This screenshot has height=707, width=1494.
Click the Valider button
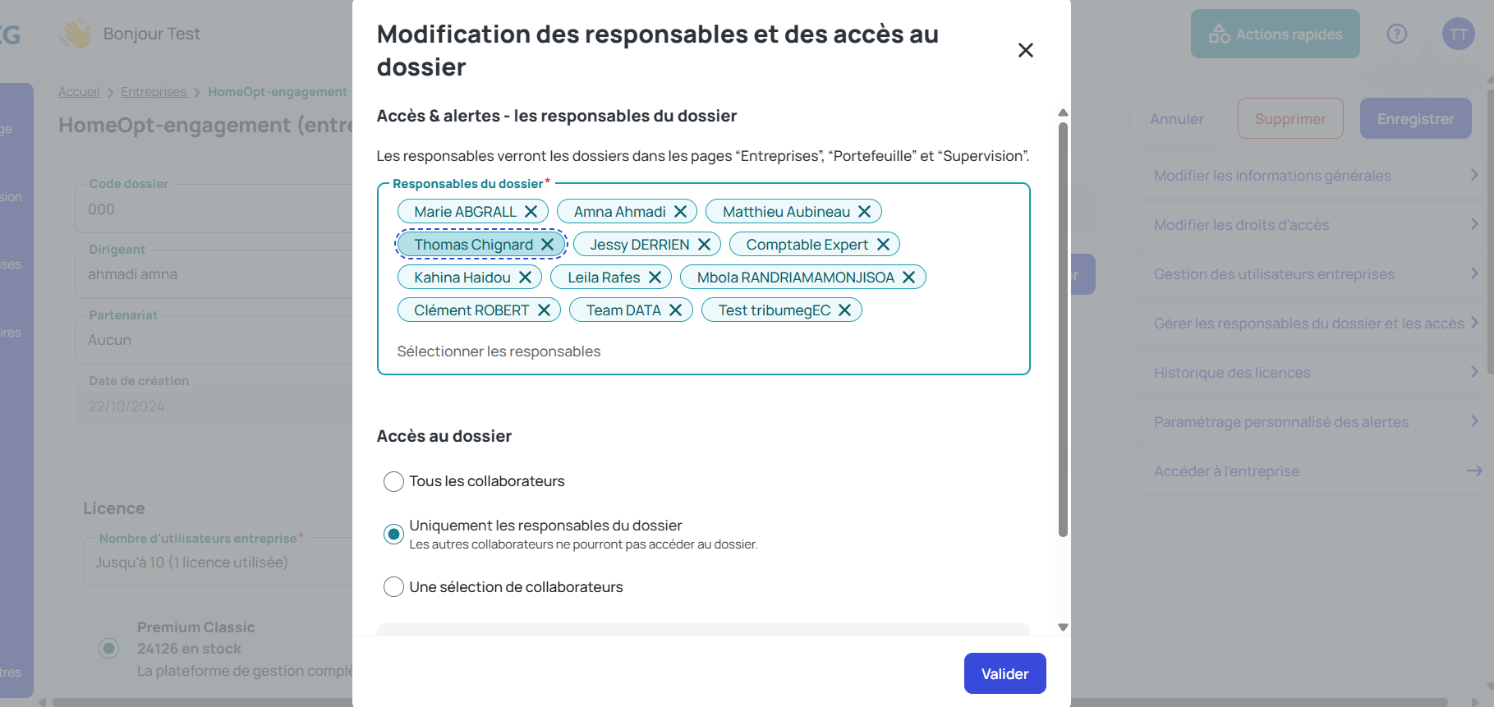(x=1004, y=673)
